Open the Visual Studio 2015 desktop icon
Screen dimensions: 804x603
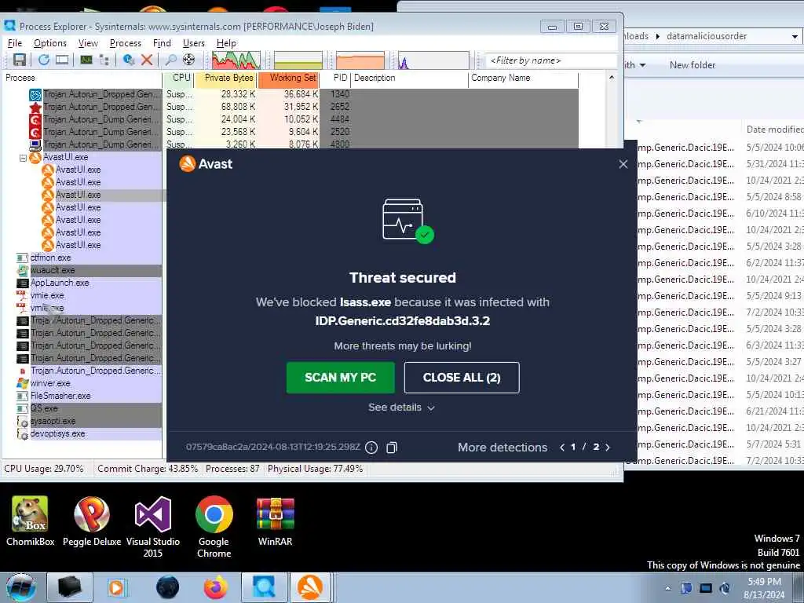[x=153, y=527]
